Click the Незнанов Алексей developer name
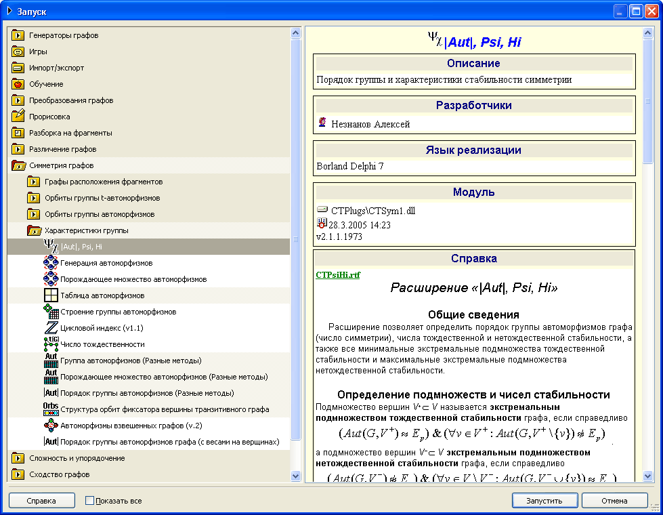Image resolution: width=663 pixels, height=515 pixels. (x=370, y=124)
